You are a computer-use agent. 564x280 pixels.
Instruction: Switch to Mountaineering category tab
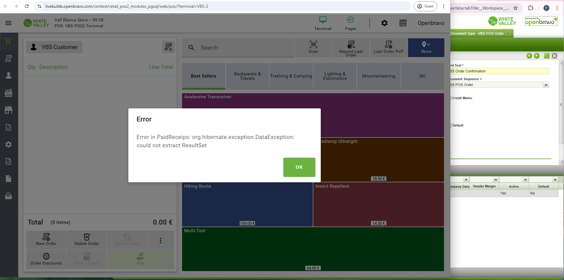coord(378,76)
